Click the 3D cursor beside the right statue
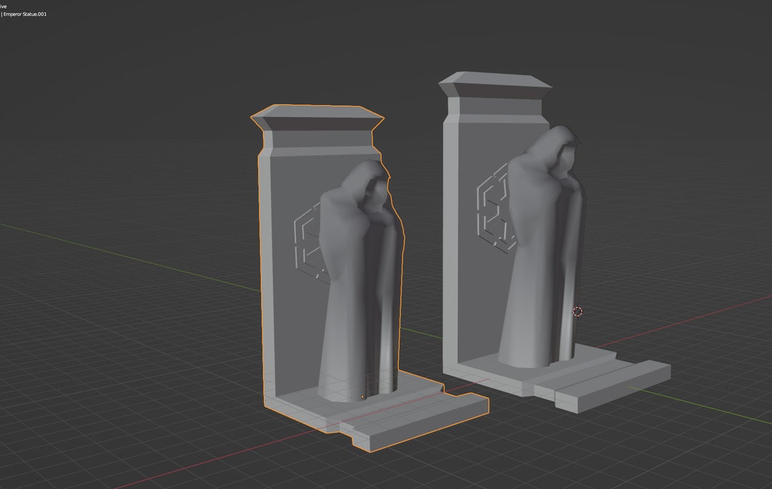The image size is (772, 489). point(576,312)
